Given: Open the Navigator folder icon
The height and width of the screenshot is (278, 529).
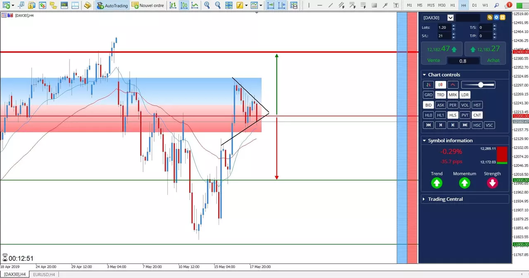Looking at the screenshot, I should (x=53, y=5).
